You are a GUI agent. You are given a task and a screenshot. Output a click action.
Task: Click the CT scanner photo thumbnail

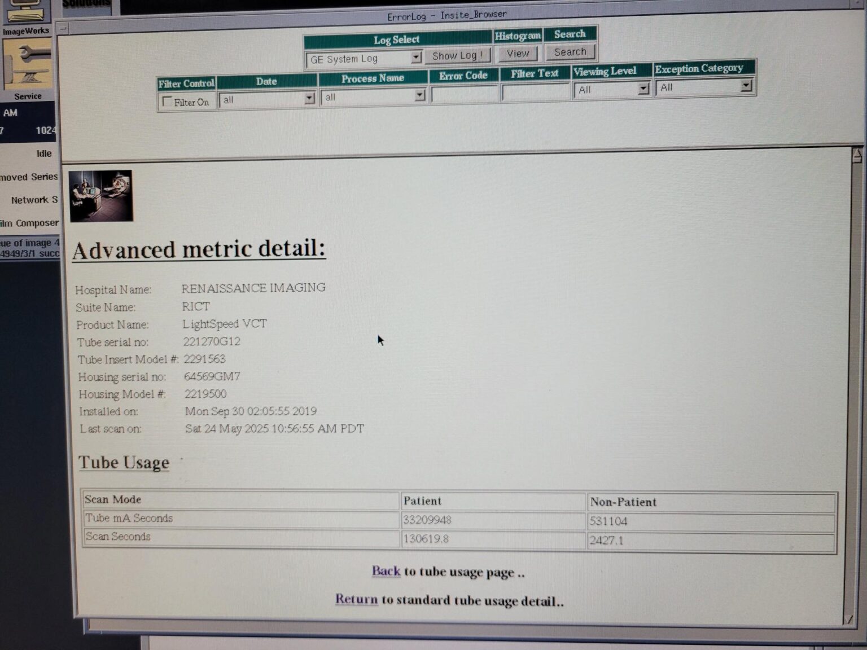click(x=102, y=195)
